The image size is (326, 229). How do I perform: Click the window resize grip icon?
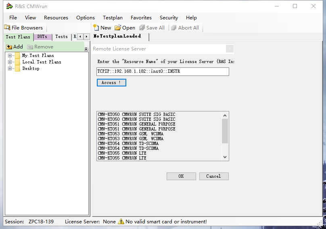[320, 223]
